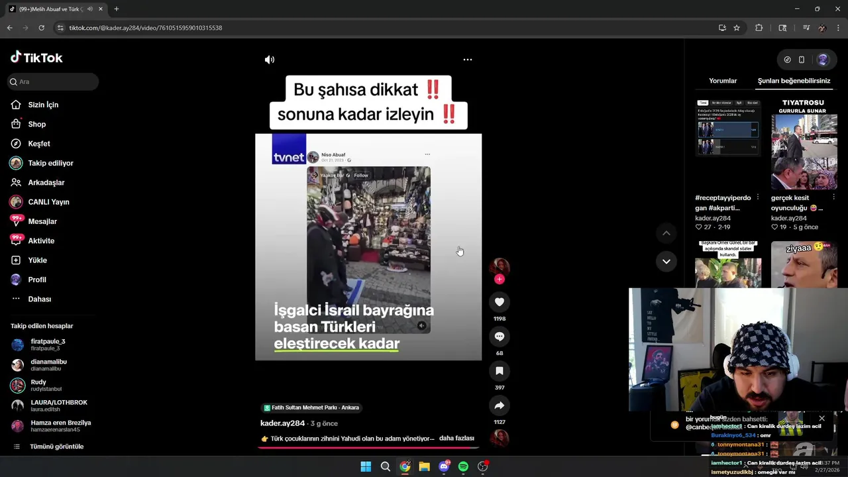This screenshot has height=477, width=848.
Task: Open OBS Studio from taskbar
Action: coord(483,466)
